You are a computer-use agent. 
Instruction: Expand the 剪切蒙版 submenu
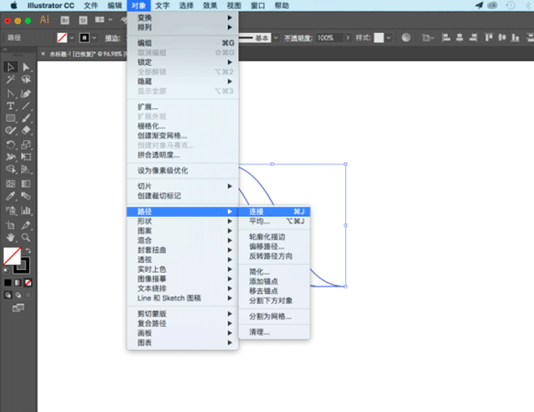(182, 314)
